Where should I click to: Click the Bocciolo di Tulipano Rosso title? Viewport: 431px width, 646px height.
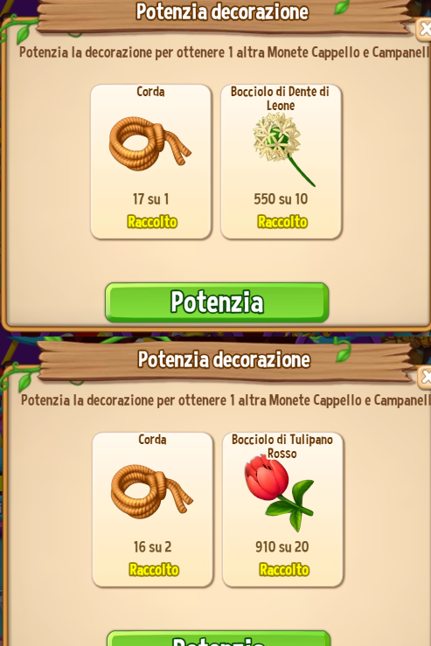(x=282, y=446)
